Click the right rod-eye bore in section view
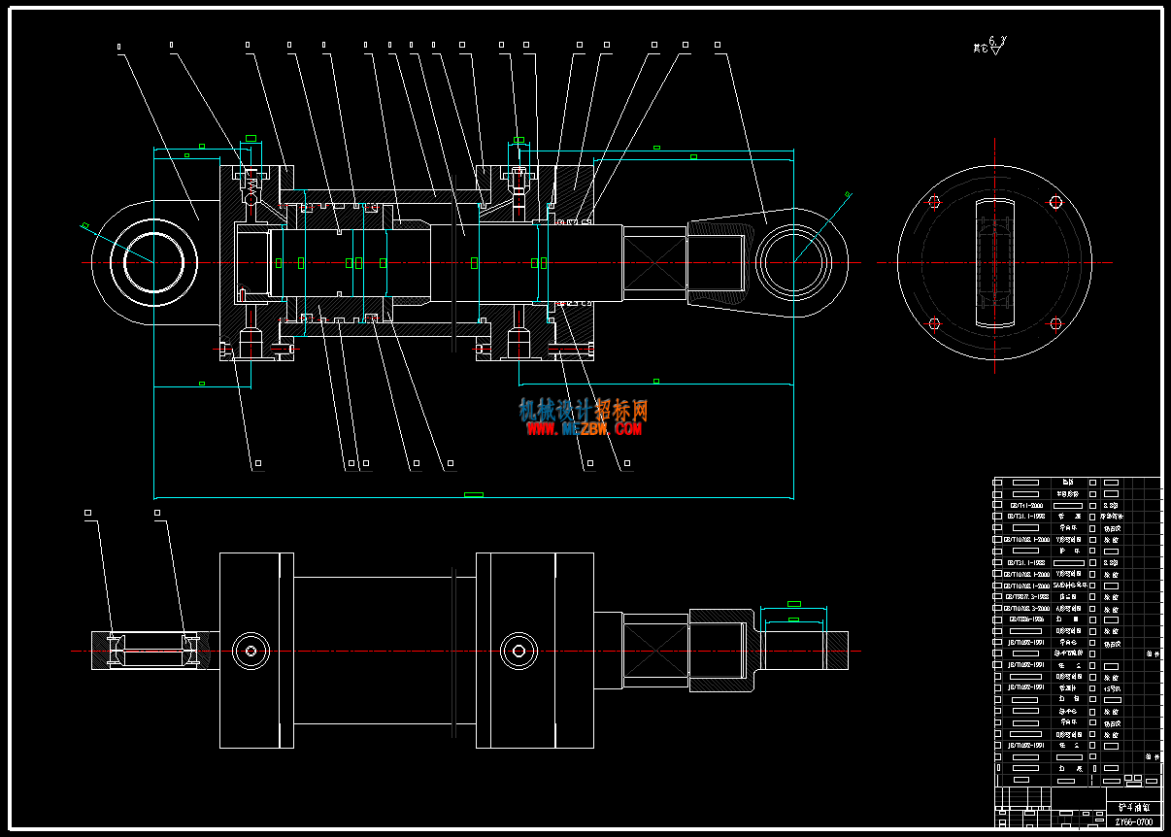Viewport: 1171px width, 837px height. pos(795,262)
